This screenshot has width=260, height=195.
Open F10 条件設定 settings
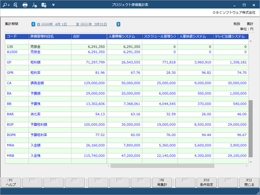pyautogui.click(x=207, y=183)
